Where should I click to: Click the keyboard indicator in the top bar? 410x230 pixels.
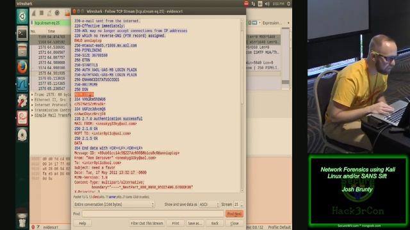click(260, 4)
